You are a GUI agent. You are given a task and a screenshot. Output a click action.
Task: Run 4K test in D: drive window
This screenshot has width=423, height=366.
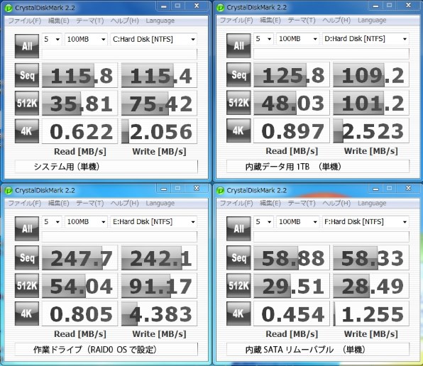(x=238, y=131)
